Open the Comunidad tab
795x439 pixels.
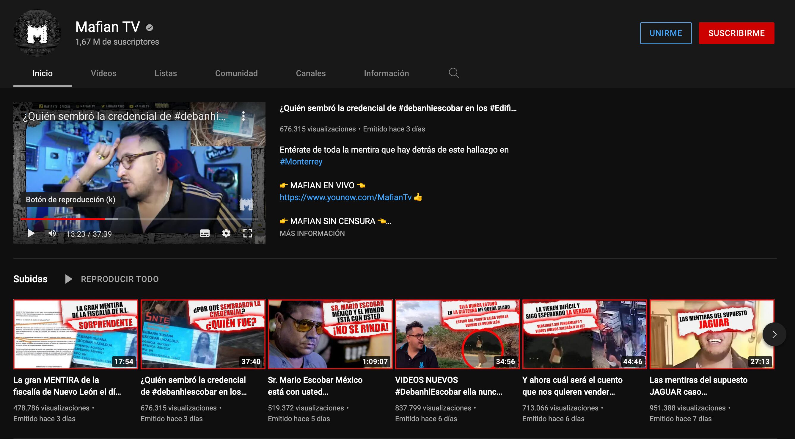click(236, 73)
